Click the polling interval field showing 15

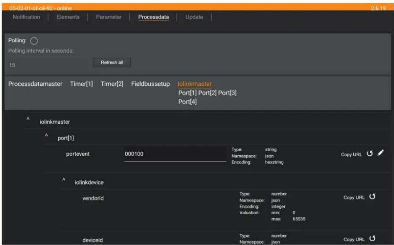pos(48,65)
